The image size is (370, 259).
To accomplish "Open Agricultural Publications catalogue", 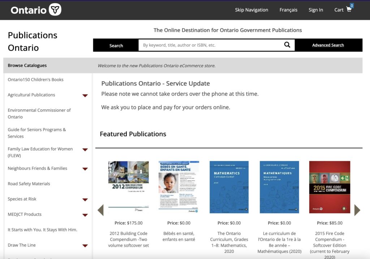I will (31, 95).
